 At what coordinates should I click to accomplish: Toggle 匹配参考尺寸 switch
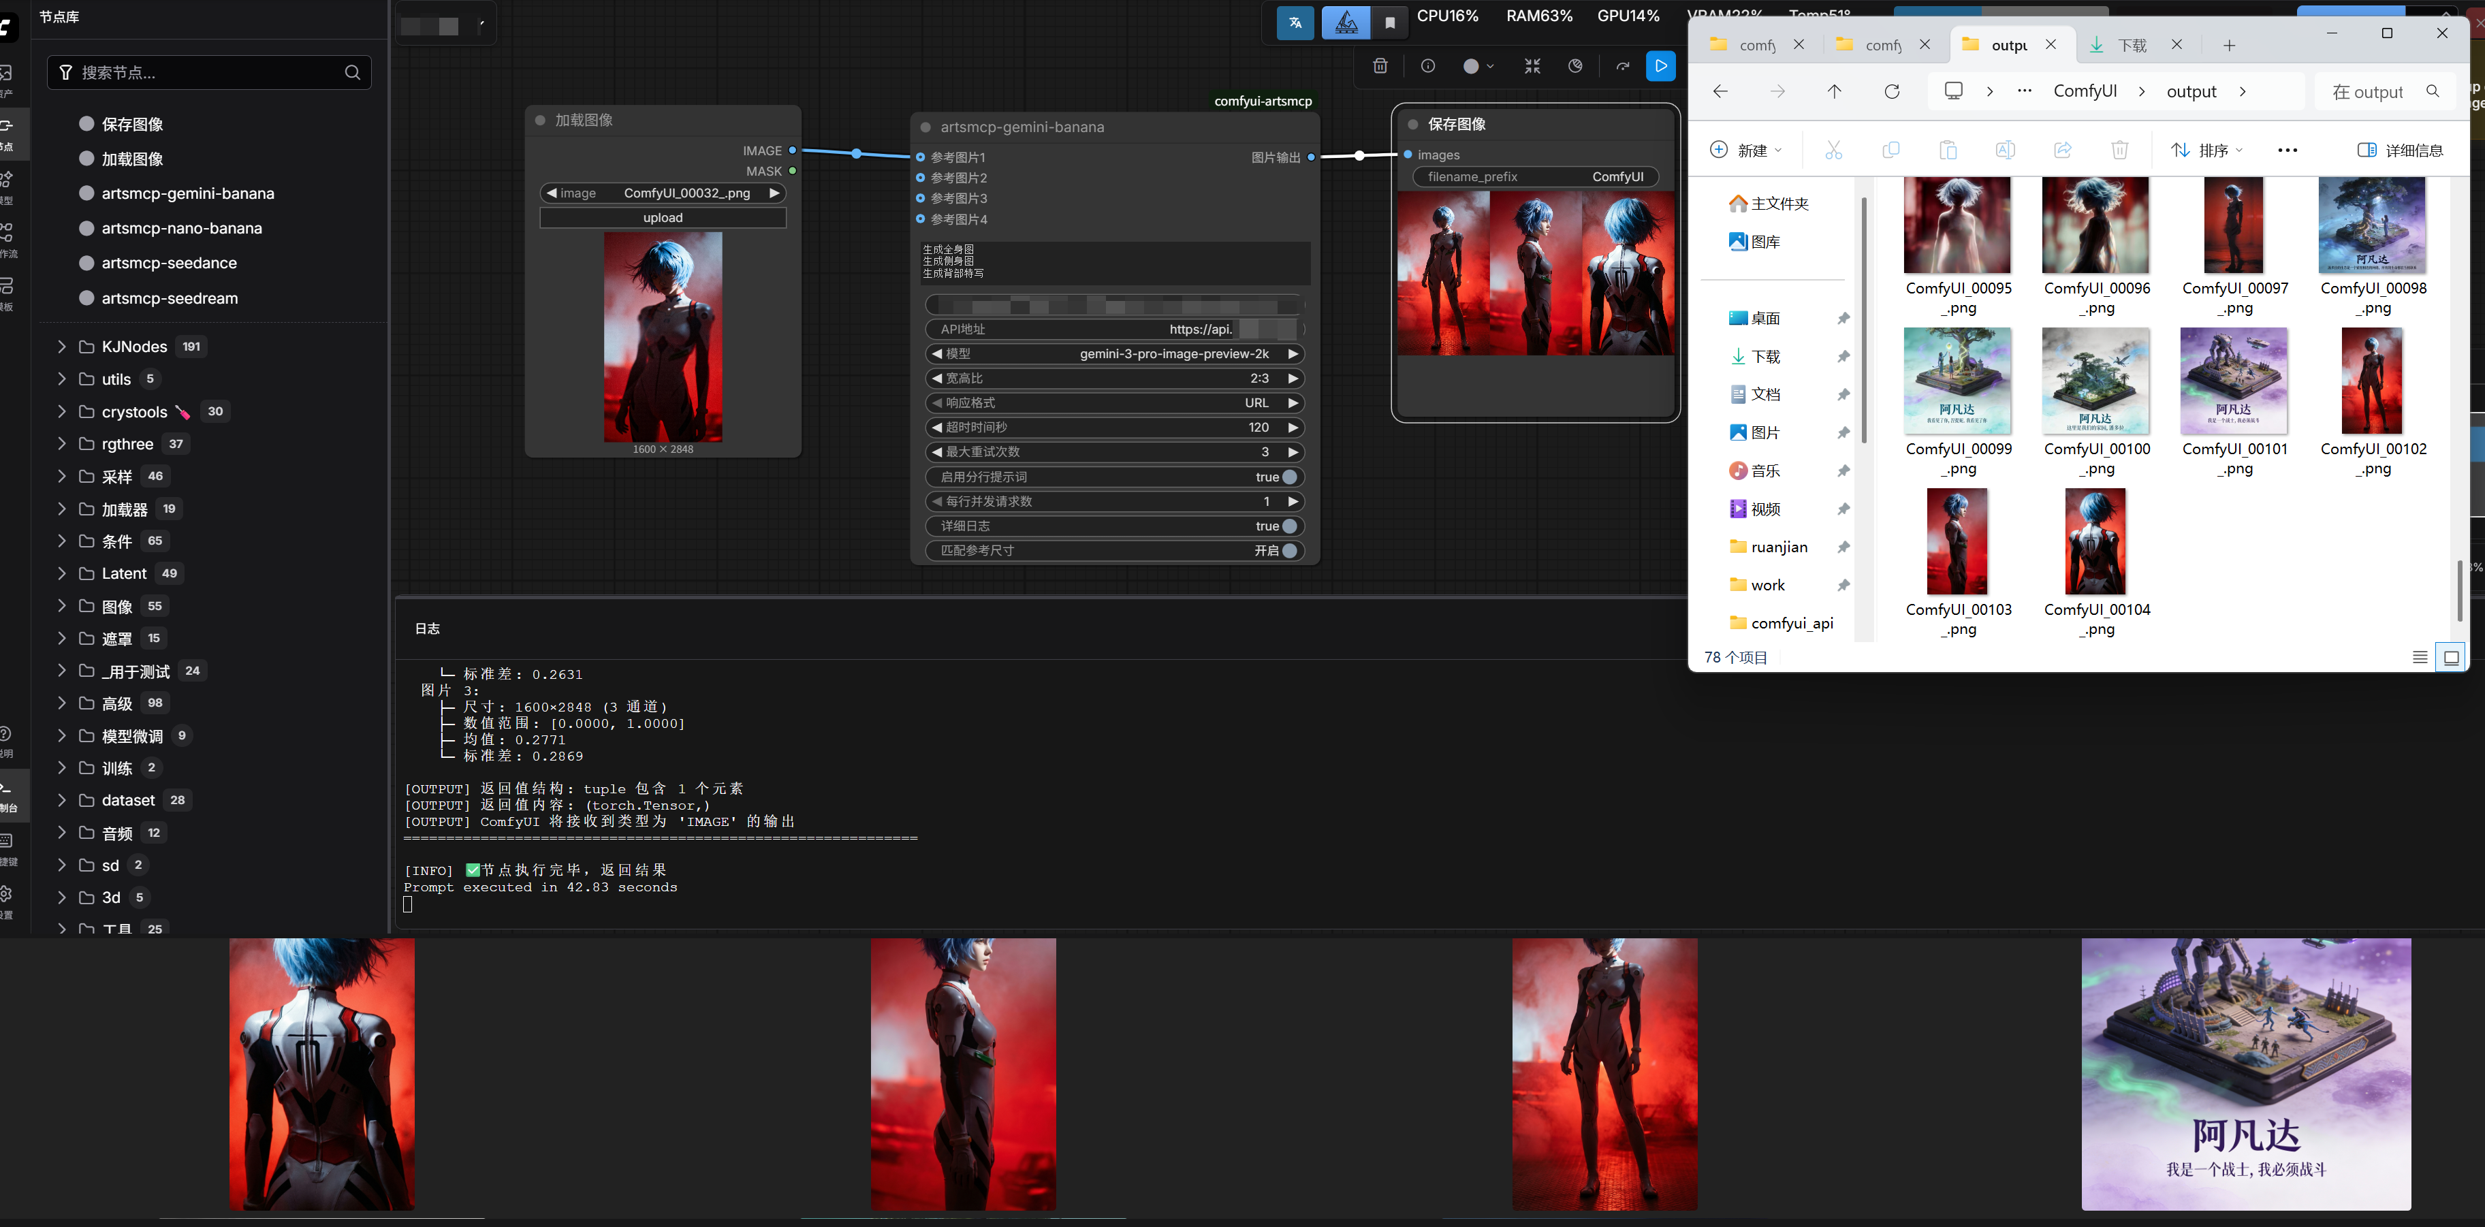point(1288,550)
